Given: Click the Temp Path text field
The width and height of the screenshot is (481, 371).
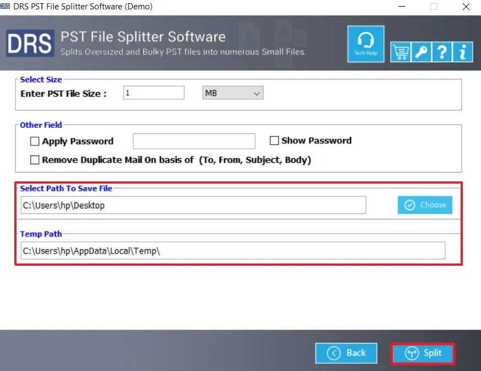Looking at the screenshot, I should (233, 251).
